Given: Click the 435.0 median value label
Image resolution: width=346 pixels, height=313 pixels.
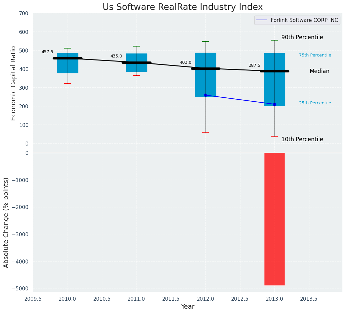Looking at the screenshot, I should [x=116, y=56].
